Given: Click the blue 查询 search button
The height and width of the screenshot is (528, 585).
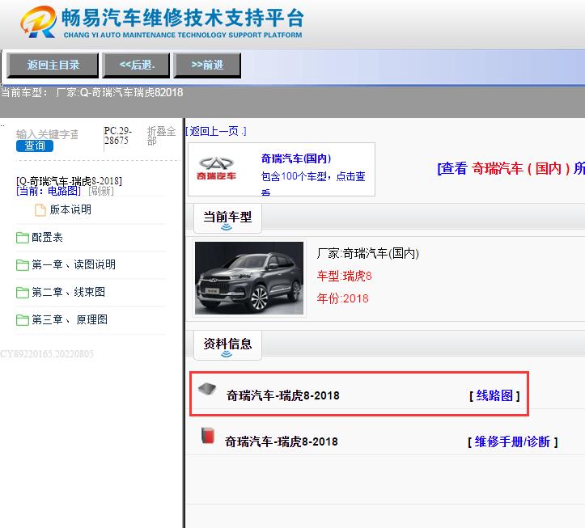Looking at the screenshot, I should tap(35, 146).
